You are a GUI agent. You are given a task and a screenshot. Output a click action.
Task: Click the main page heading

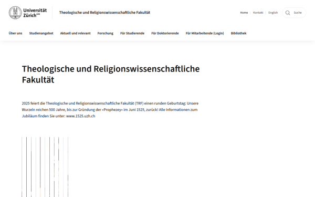click(x=111, y=74)
